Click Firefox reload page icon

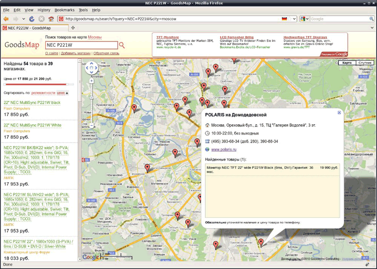click(32, 19)
